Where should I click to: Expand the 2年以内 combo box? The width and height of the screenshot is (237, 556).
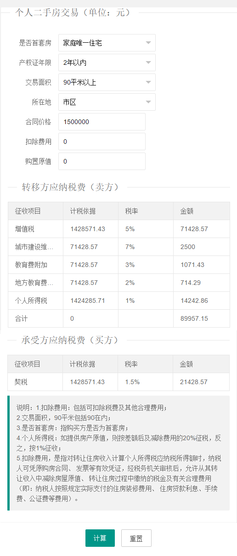[107, 62]
